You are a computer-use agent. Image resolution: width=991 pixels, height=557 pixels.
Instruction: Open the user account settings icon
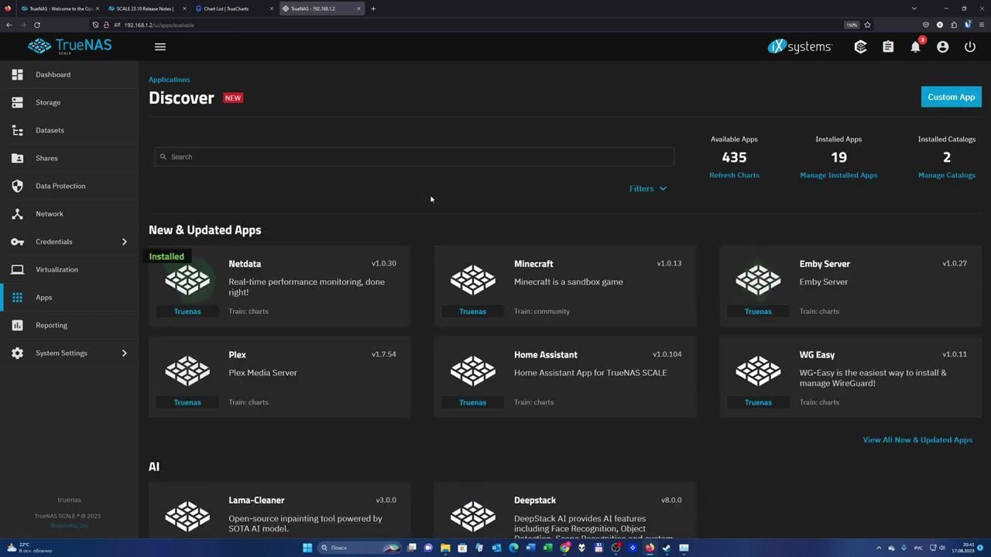pyautogui.click(x=942, y=47)
